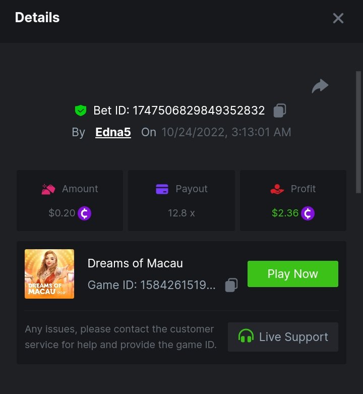Copy the Bet ID number
The image size is (363, 394).
280,110
